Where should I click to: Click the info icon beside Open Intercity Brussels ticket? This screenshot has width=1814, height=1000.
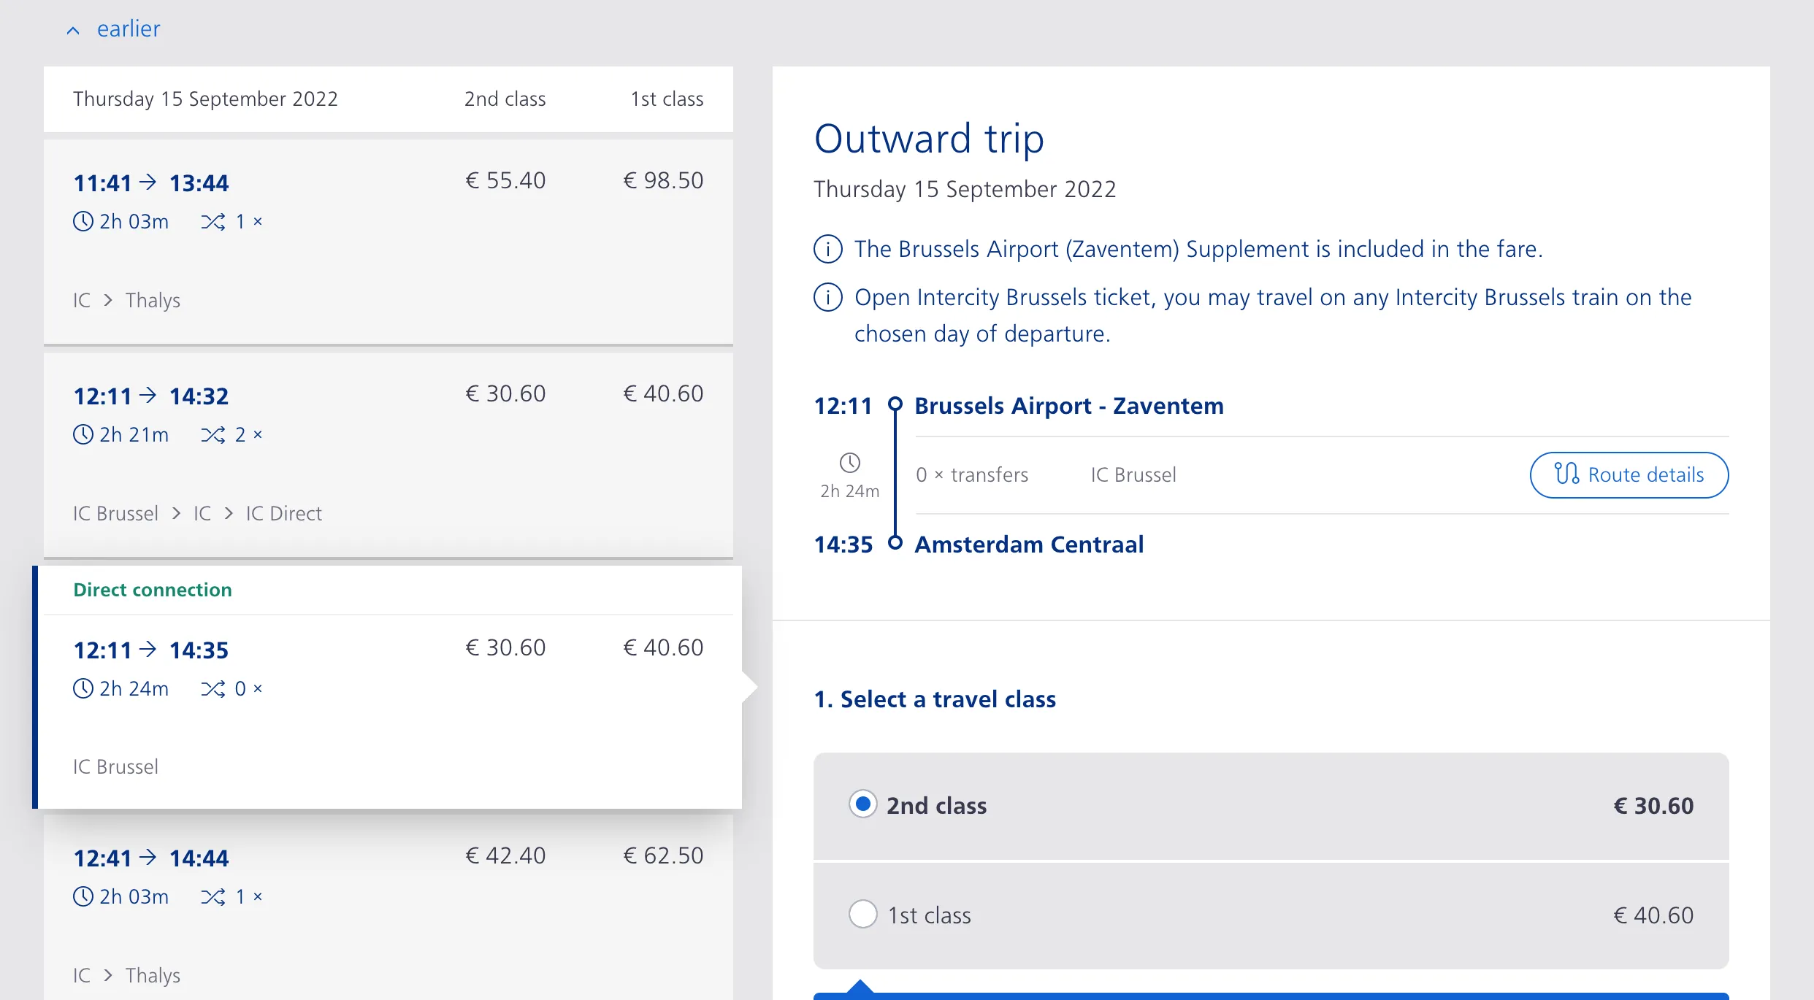pyautogui.click(x=828, y=297)
